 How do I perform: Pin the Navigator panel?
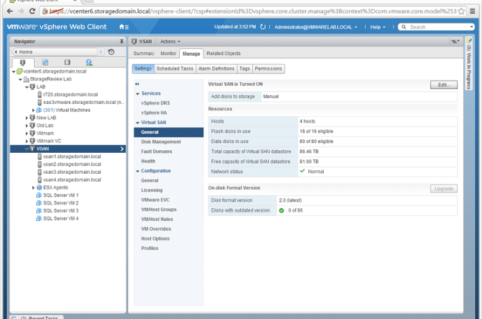pos(121,41)
